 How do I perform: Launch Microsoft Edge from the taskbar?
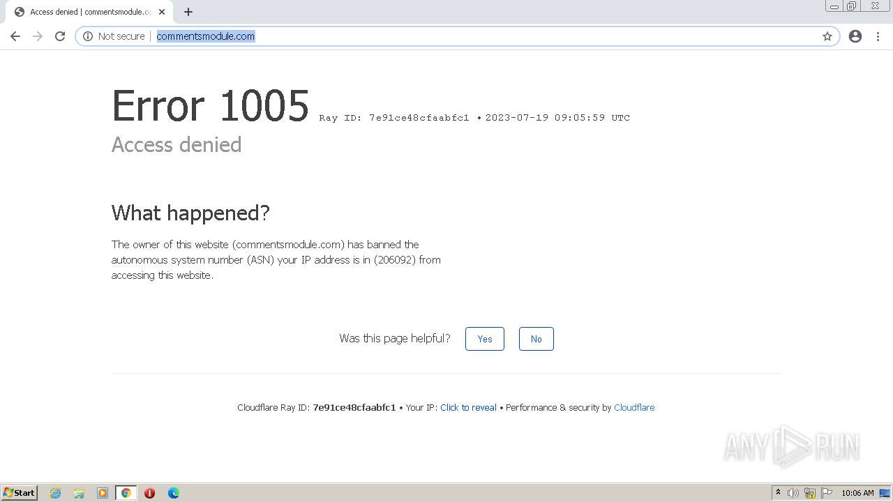coord(173,493)
